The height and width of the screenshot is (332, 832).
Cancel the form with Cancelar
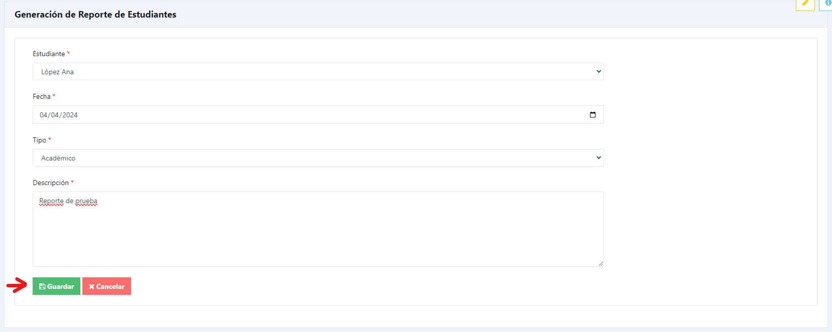(x=107, y=286)
